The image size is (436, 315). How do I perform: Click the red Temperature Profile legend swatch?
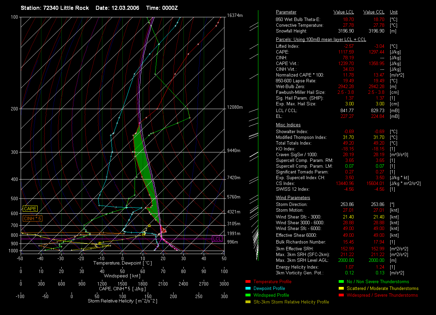[247, 282]
